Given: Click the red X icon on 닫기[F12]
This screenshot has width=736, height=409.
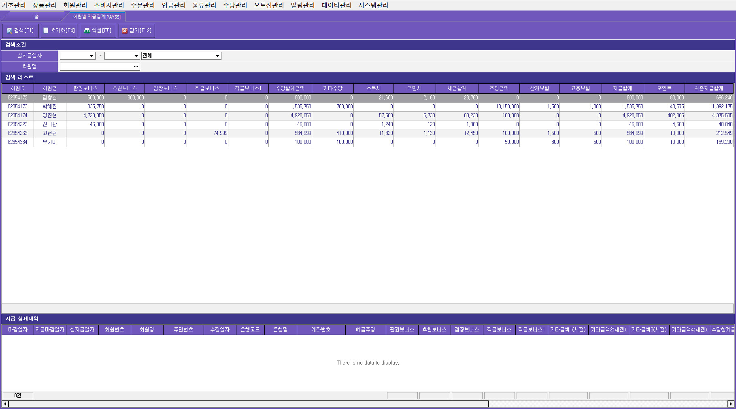Looking at the screenshot, I should (x=125, y=31).
